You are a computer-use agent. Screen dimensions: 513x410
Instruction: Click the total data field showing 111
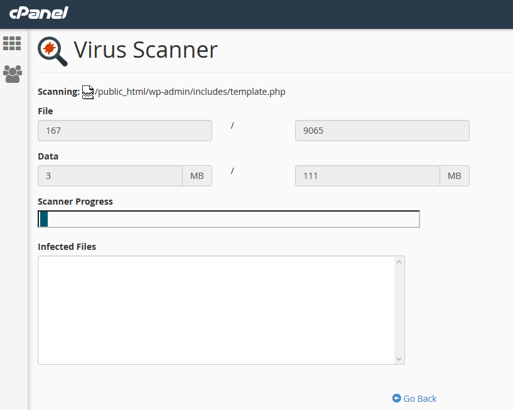coord(367,176)
